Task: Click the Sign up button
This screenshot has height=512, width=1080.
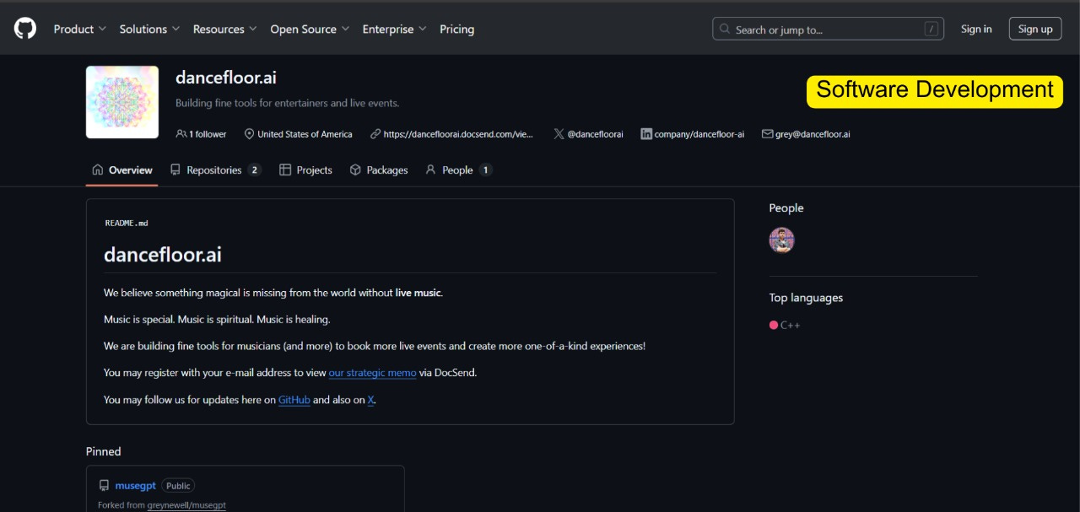Action: click(1035, 29)
